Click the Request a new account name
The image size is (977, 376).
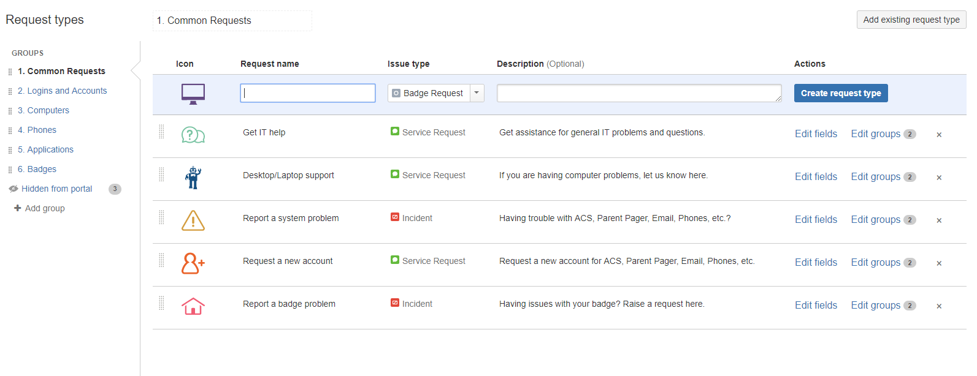click(288, 261)
